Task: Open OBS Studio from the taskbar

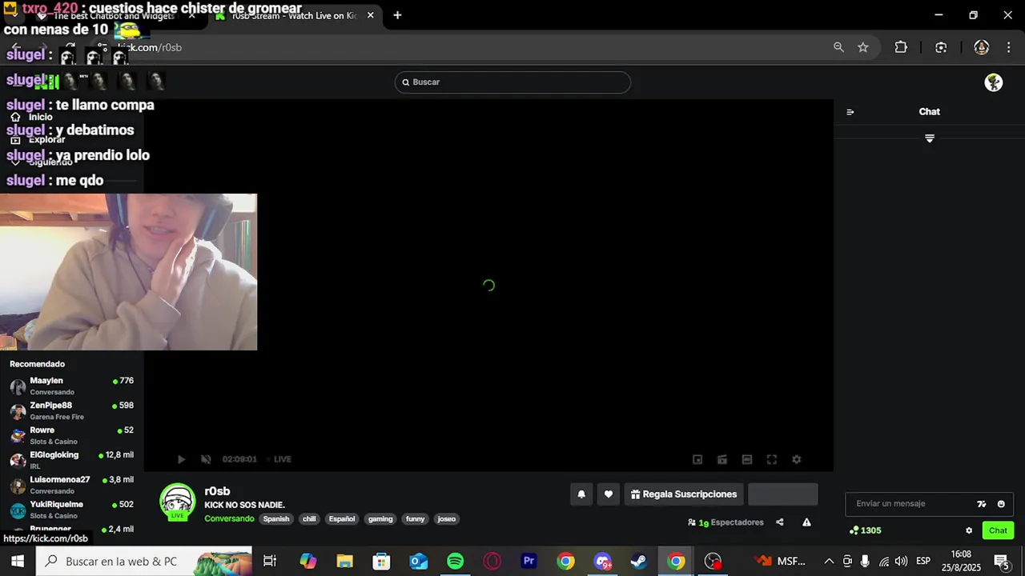Action: pos(713,562)
